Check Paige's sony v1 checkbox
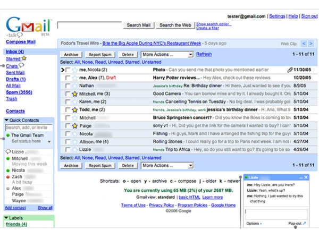 (x=68, y=126)
